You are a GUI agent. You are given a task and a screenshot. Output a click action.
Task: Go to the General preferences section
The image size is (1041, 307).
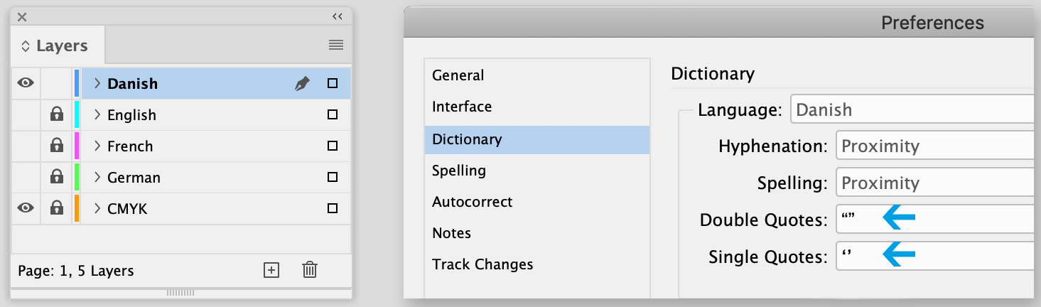[x=458, y=75]
